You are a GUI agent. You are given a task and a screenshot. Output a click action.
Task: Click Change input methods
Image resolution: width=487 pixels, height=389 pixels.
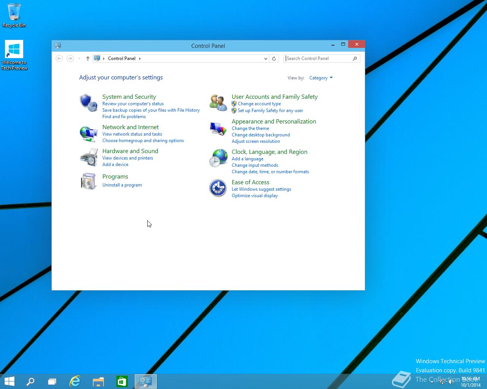point(255,165)
